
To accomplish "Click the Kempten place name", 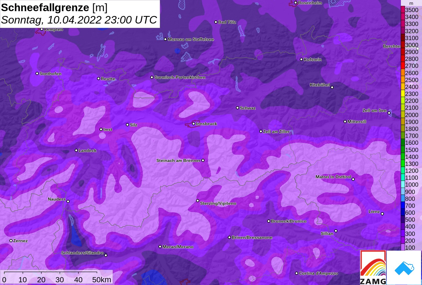I will pyautogui.click(x=54, y=29).
